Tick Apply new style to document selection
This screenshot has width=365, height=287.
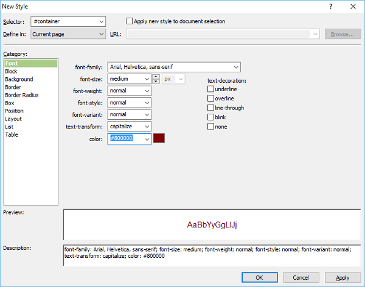[129, 21]
